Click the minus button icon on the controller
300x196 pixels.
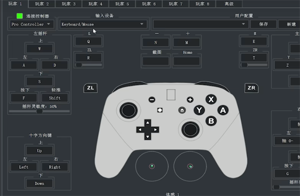pyautogui.click(x=152, y=100)
